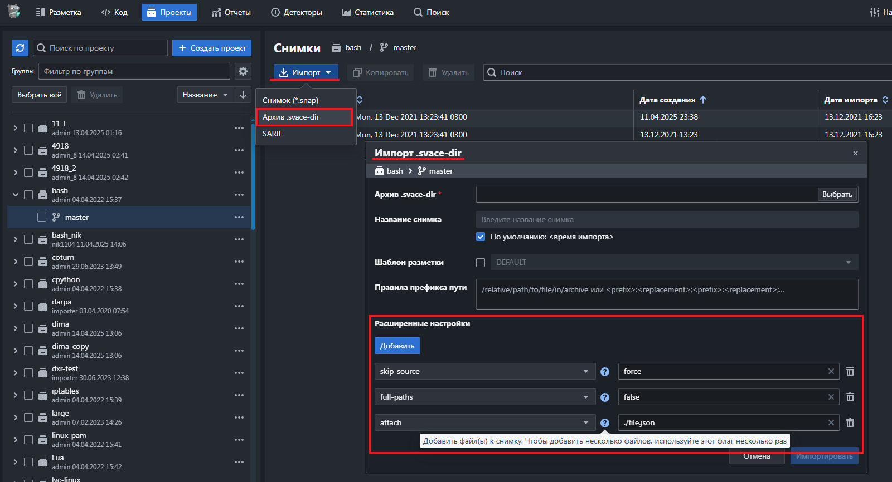Open group filter settings gear
The width and height of the screenshot is (892, 482).
(243, 71)
